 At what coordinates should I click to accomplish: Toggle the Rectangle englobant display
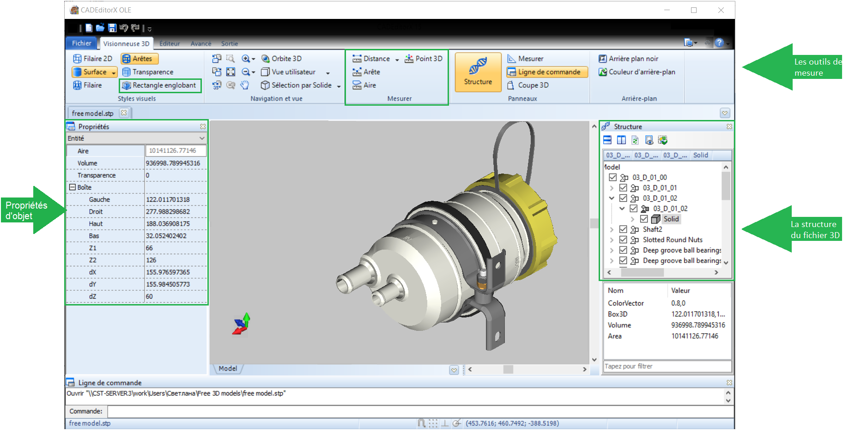pyautogui.click(x=159, y=85)
